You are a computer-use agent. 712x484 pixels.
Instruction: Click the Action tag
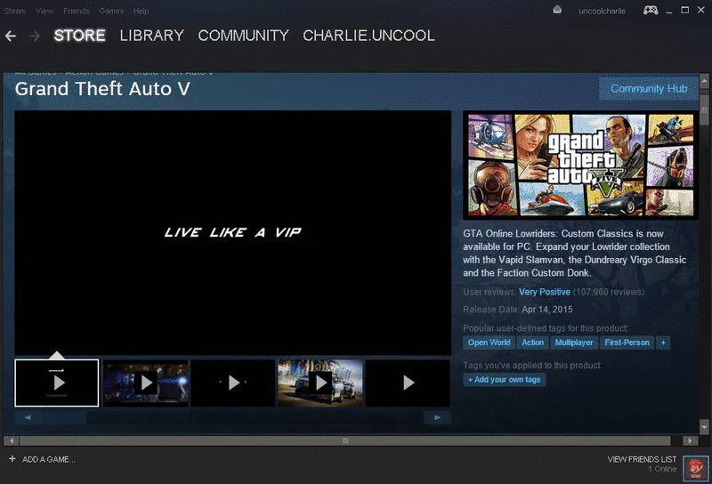(x=532, y=343)
